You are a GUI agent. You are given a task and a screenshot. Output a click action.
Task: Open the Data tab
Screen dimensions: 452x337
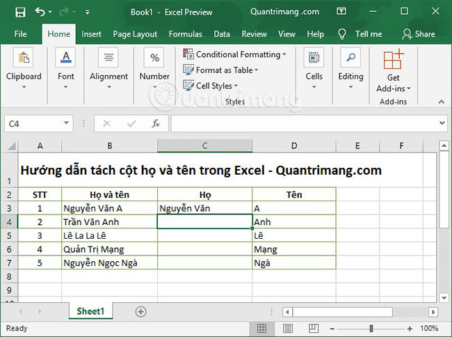[222, 34]
